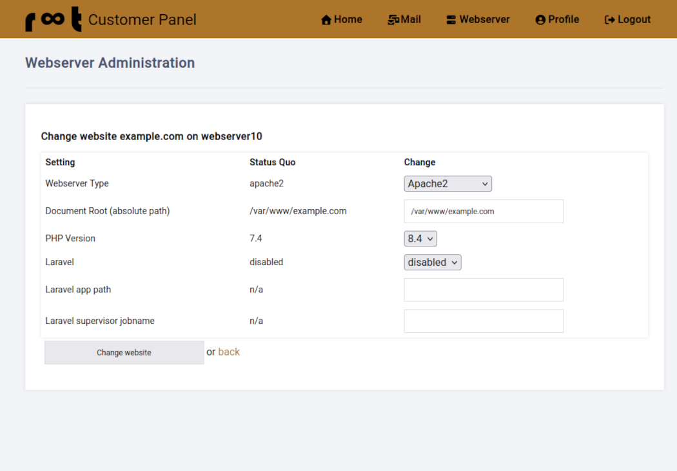Click the mail server icon

click(x=393, y=20)
